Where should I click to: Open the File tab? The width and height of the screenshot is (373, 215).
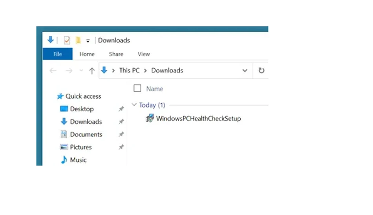click(58, 54)
